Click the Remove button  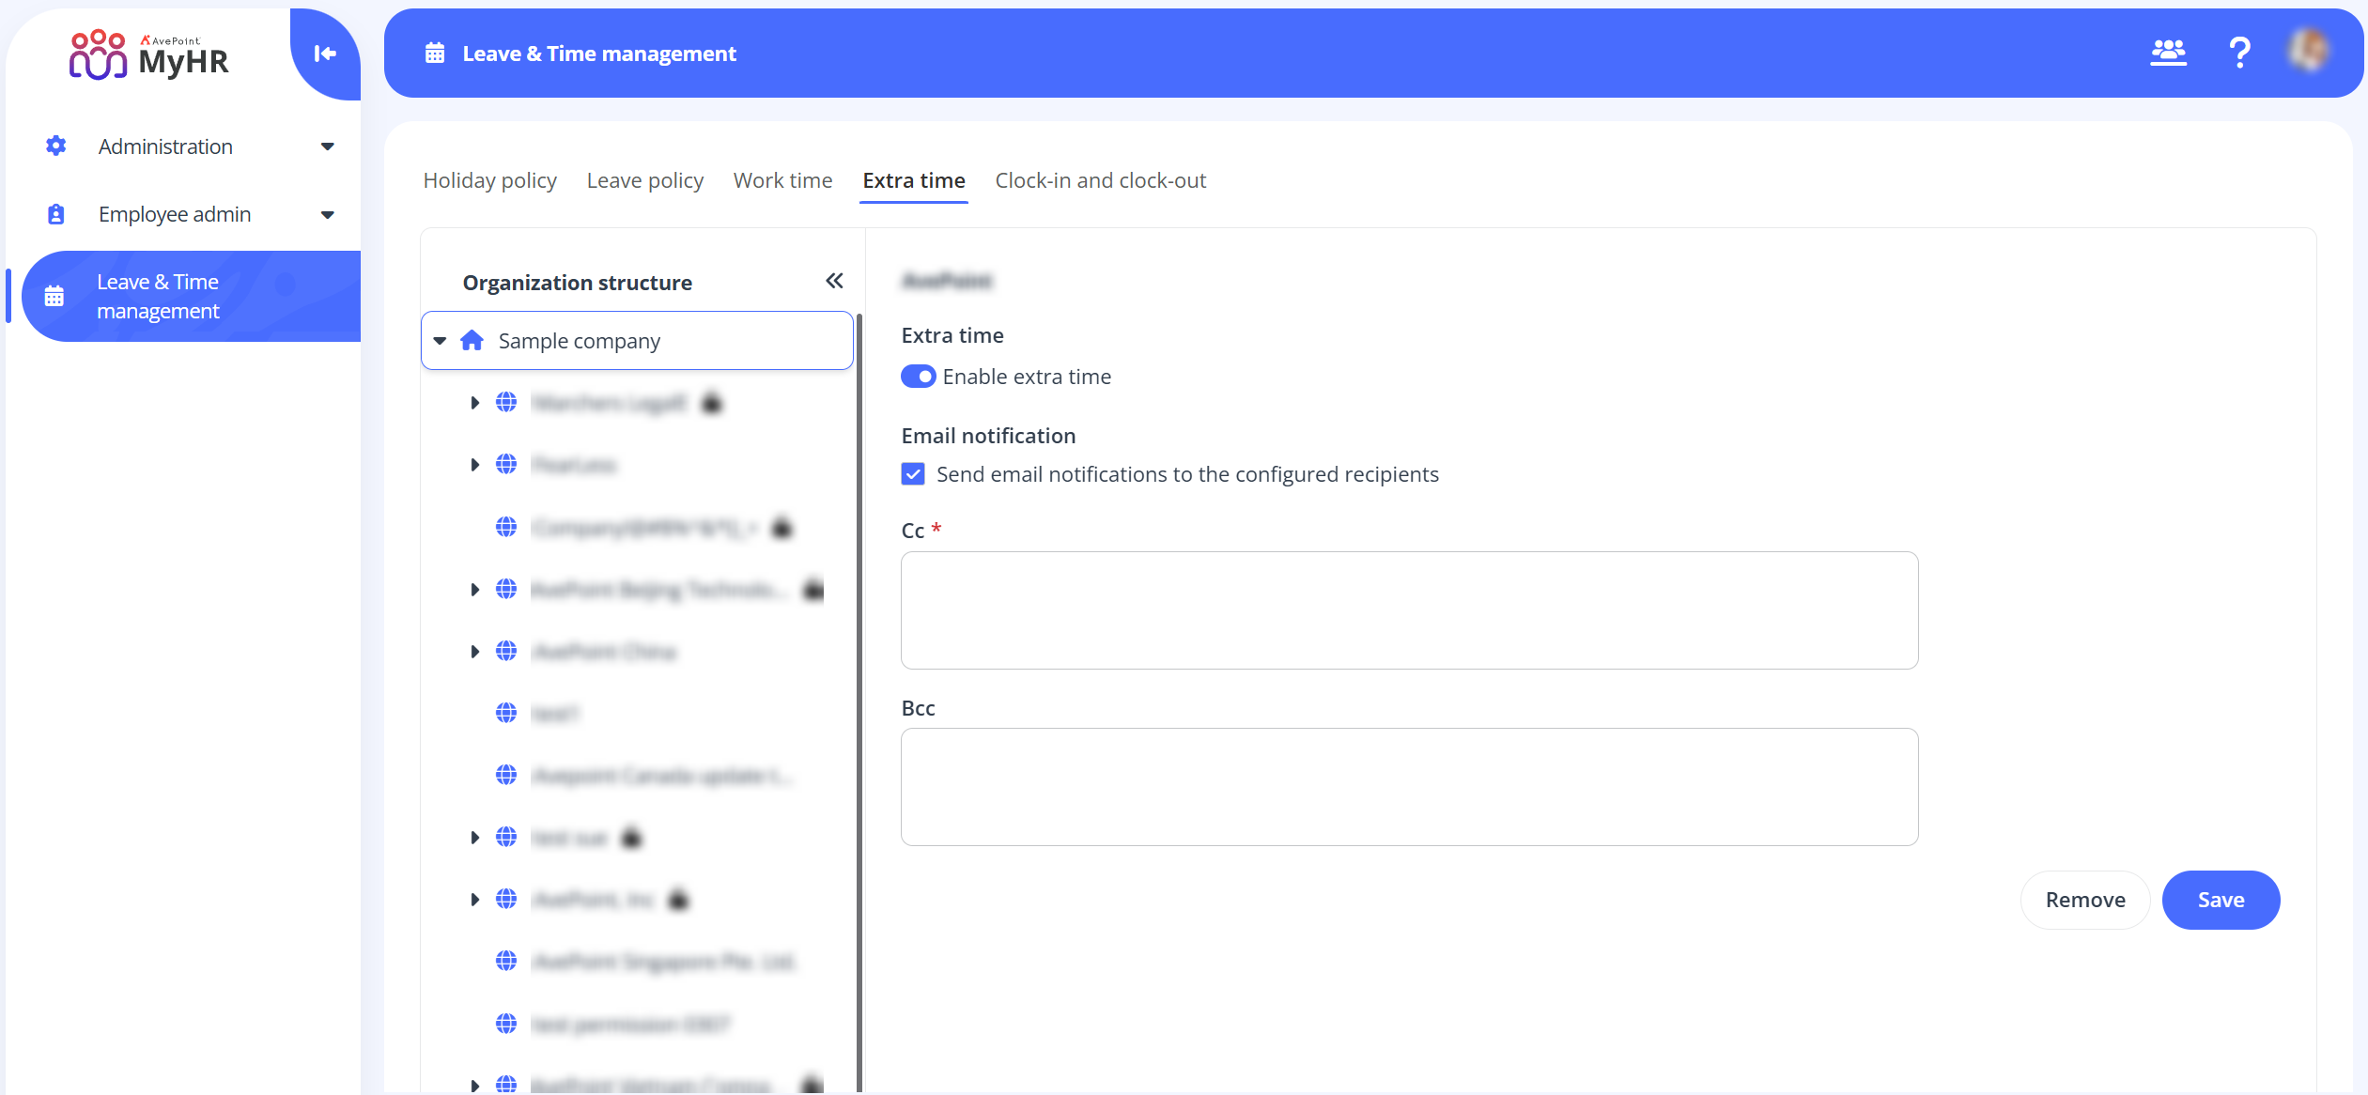click(2084, 900)
